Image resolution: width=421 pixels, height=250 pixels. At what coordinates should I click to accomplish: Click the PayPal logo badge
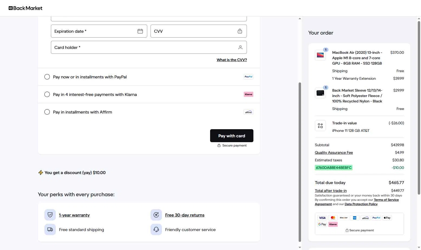click(x=249, y=77)
